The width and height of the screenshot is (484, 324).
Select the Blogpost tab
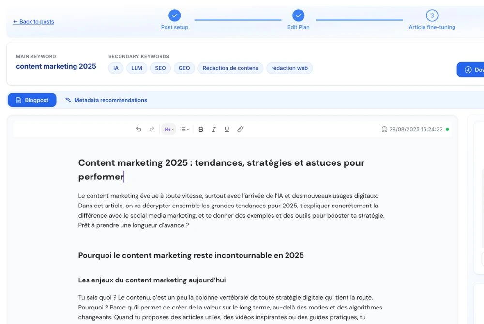[32, 100]
